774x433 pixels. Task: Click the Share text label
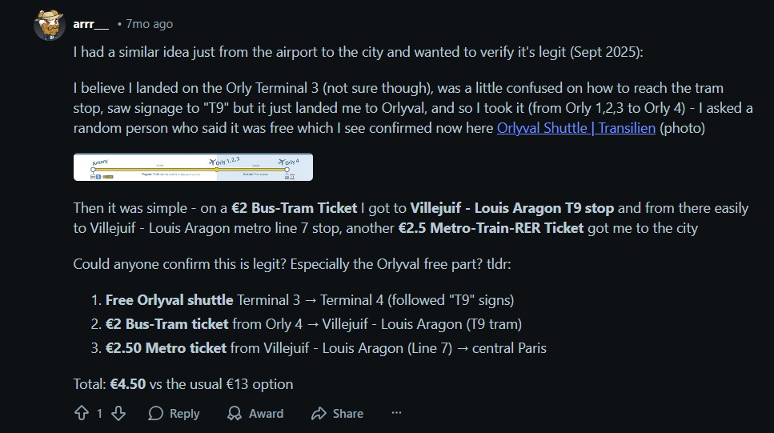[347, 414]
